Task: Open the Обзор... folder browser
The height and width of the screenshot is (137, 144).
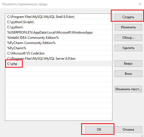Action: [x=128, y=38]
